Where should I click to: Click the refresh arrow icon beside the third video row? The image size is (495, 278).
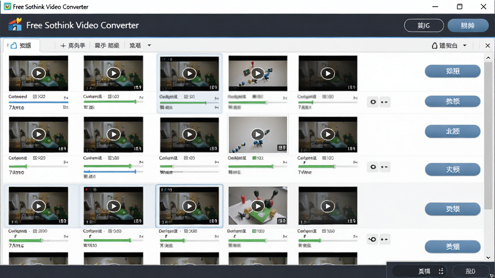click(373, 239)
